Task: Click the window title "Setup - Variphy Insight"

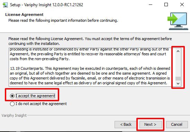Action: [x=46, y=5]
